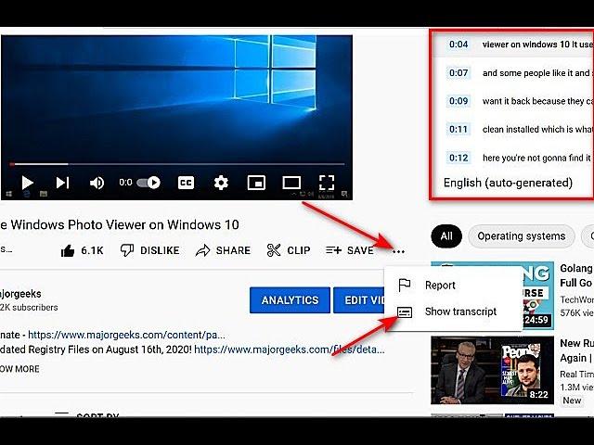Click the Dislike button
594x445 pixels.
click(149, 250)
